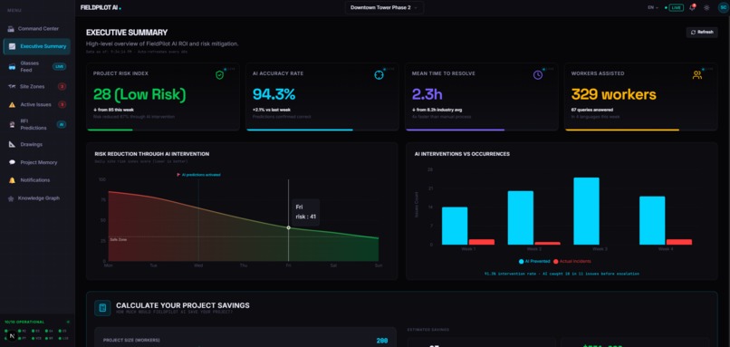
Task: Click the clock icon on Mean Time to Resolve
Action: (538, 75)
